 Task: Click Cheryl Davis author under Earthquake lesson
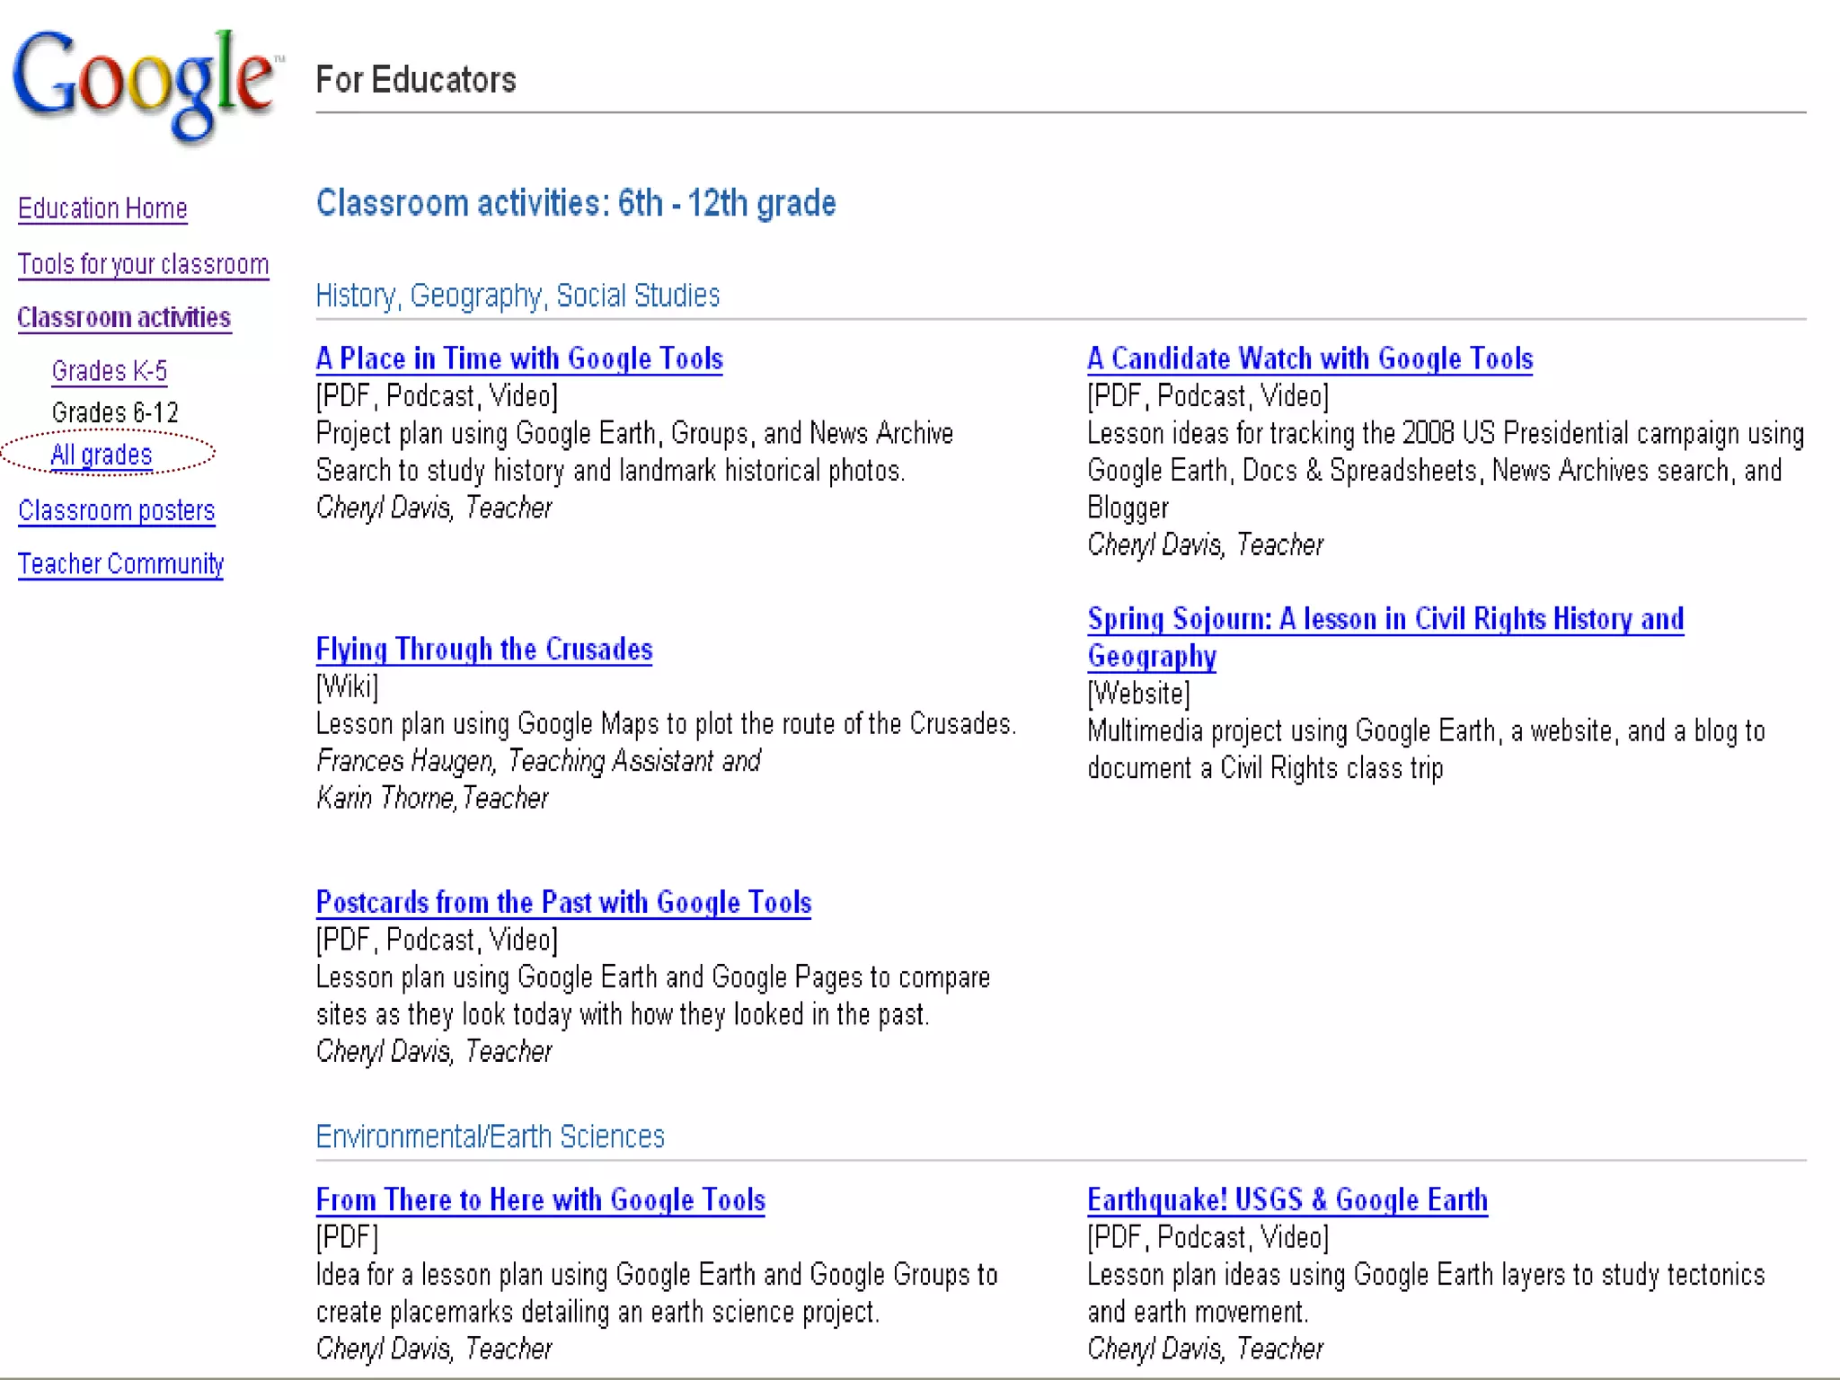pyautogui.click(x=1205, y=1349)
